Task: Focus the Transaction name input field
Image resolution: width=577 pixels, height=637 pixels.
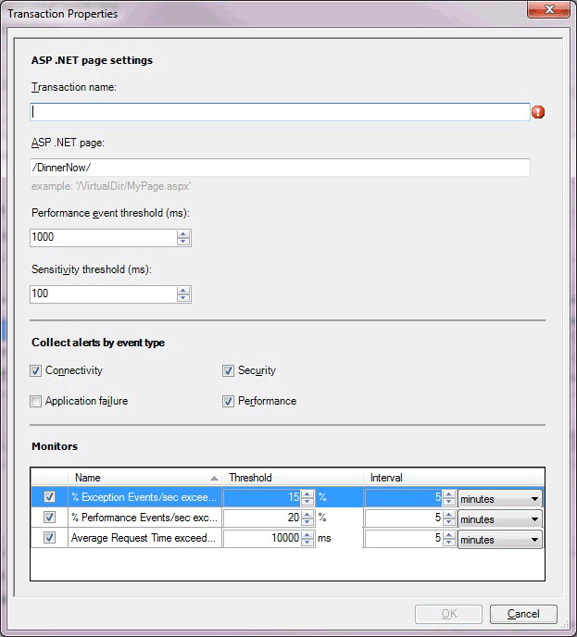Action: click(x=280, y=112)
